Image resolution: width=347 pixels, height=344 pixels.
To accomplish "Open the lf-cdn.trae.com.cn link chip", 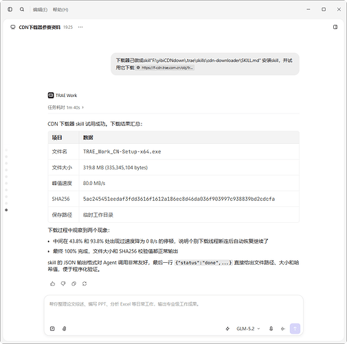I will (165, 67).
